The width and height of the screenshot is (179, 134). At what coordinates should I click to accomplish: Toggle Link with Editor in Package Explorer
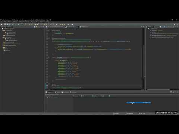point(37,27)
